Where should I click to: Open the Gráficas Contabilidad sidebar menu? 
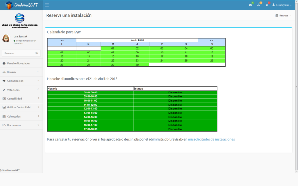click(x=21, y=107)
